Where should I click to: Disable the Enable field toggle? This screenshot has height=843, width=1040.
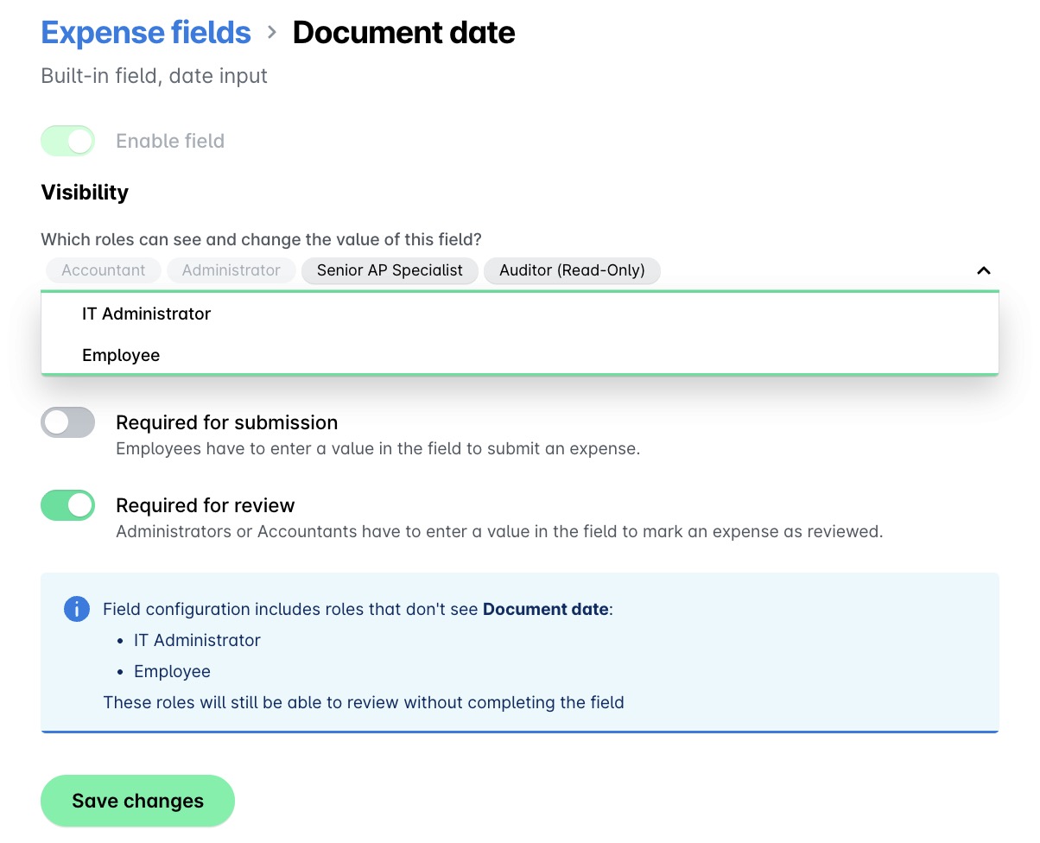[67, 140]
